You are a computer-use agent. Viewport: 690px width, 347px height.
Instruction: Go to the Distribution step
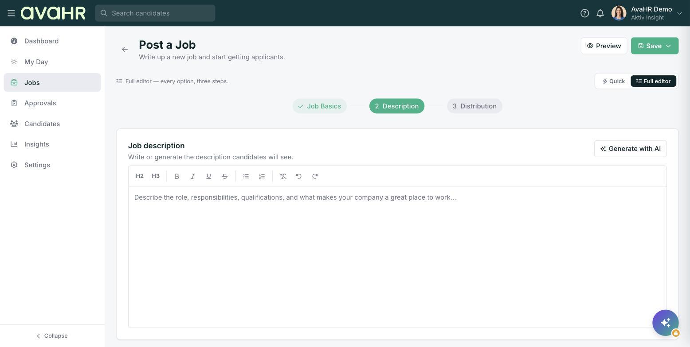point(474,106)
